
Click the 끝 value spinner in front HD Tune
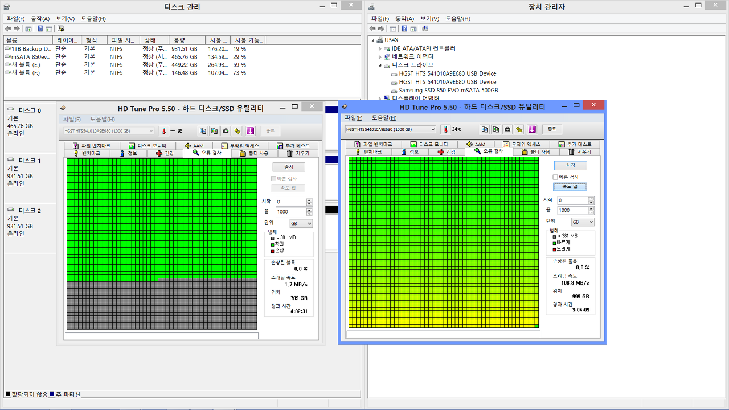click(x=591, y=210)
